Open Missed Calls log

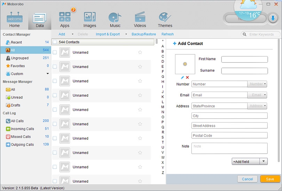(26, 137)
